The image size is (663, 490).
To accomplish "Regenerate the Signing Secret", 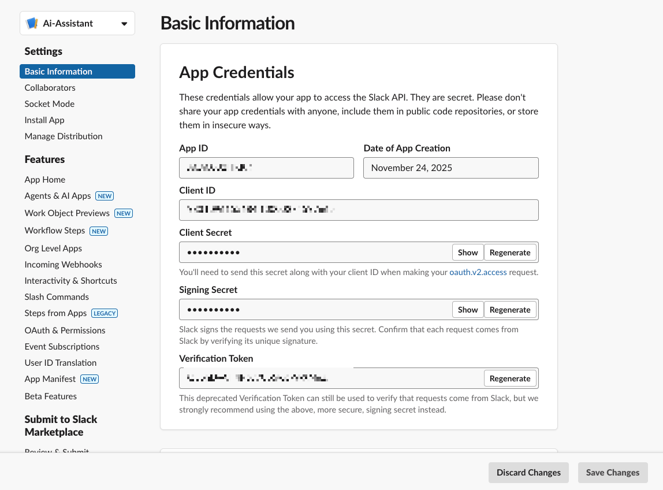I will coord(510,310).
